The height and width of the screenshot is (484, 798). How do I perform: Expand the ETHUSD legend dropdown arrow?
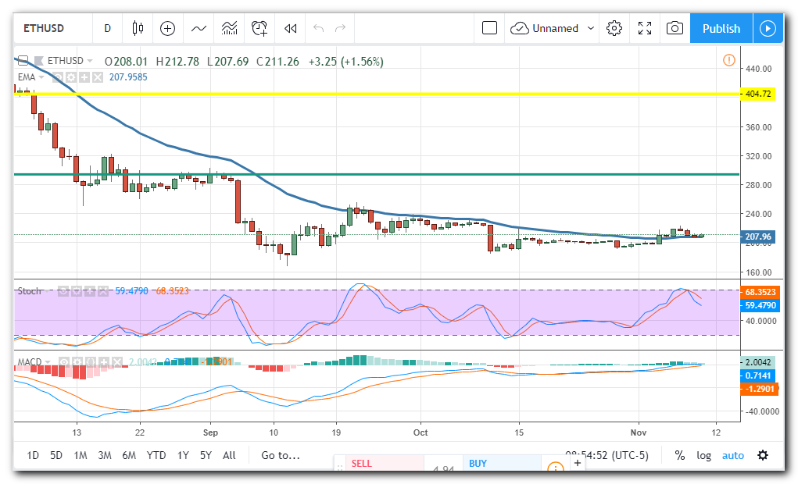[90, 61]
